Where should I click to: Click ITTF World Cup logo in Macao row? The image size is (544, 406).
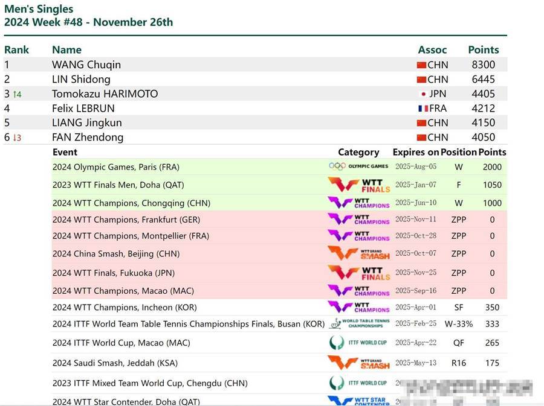tap(358, 343)
